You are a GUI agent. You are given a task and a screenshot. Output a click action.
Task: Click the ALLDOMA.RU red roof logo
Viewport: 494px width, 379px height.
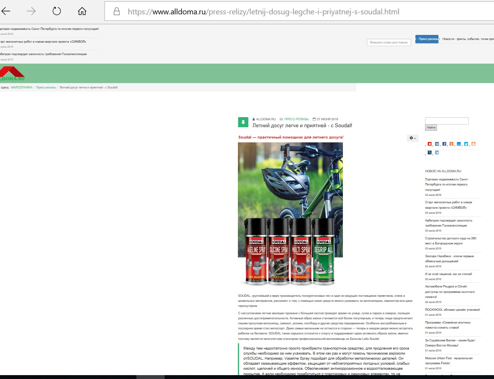12,74
